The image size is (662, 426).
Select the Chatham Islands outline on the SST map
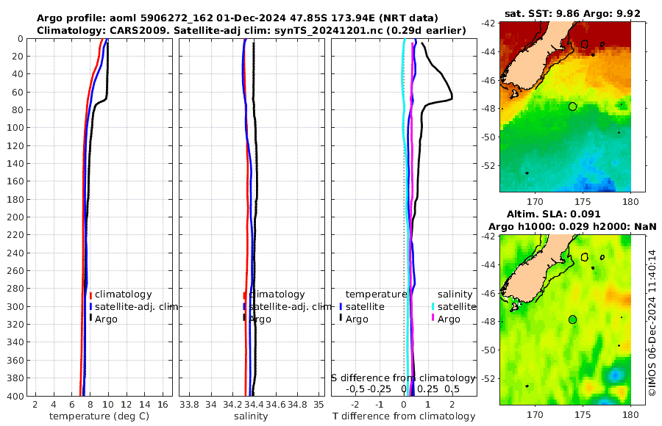[585, 43]
